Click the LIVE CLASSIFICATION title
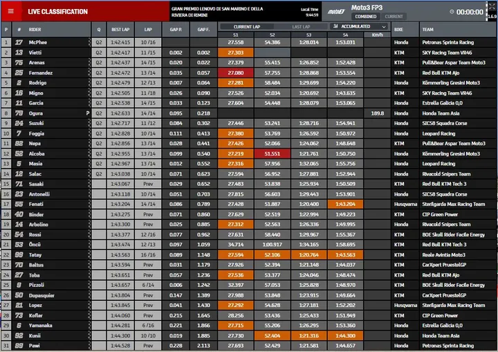Screen dimensions: 498x352 [57, 12]
